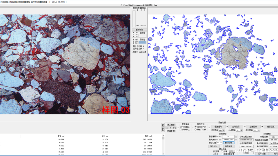278x156 pixels.
Task: Click the 最小面积 minimum area input field
Action: click(x=229, y=137)
